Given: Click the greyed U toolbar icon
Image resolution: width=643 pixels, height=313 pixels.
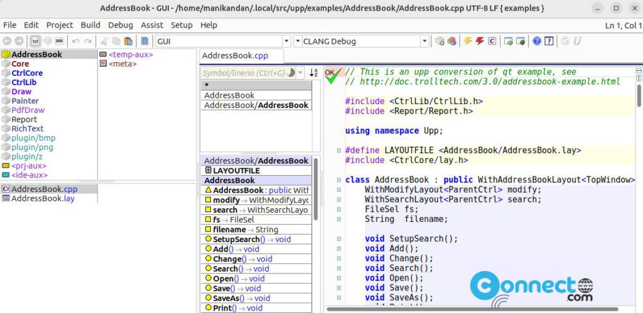Looking at the screenshot, I should click(x=578, y=41).
